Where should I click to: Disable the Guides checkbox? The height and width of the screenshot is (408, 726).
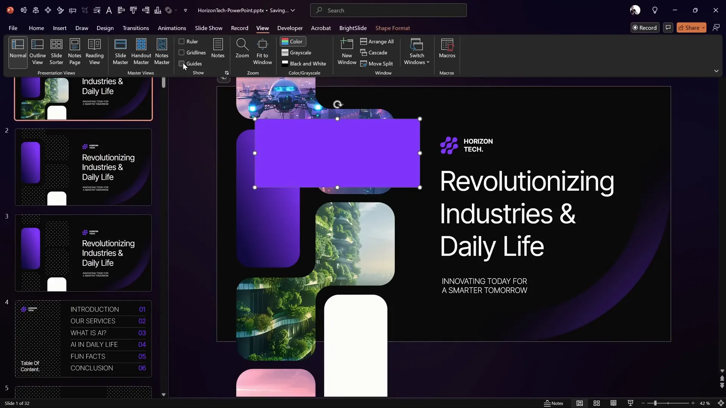[181, 63]
